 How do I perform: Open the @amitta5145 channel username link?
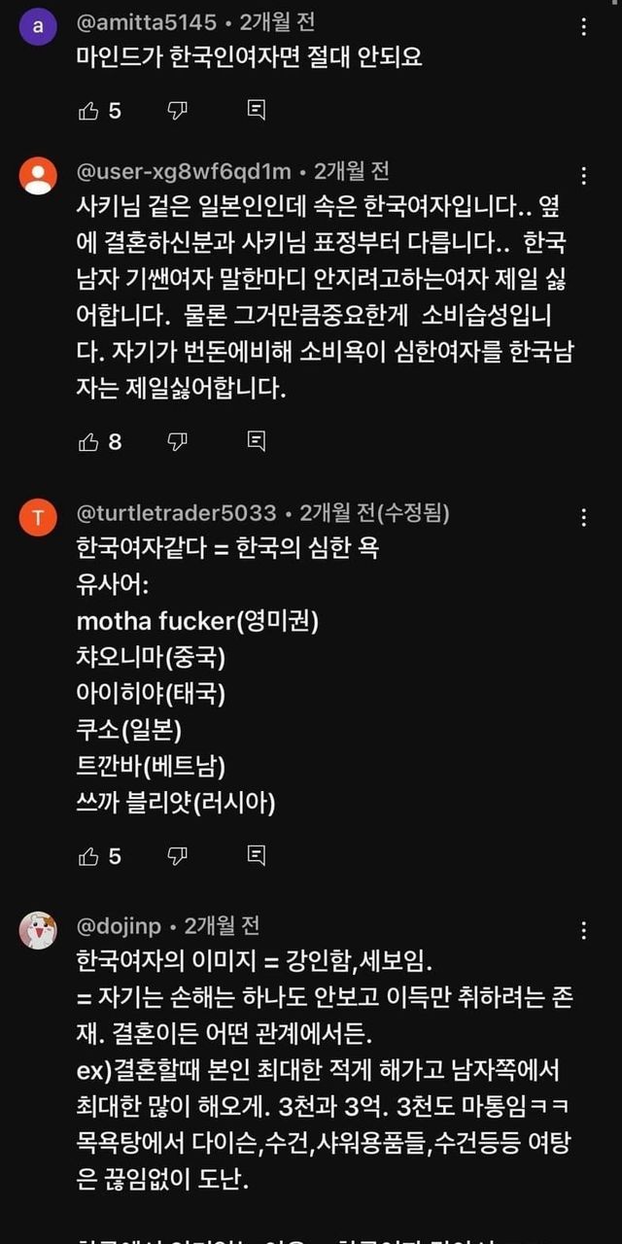146,22
